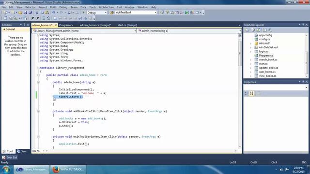Click the Save icon in toolbar
Image resolution: width=310 pixels, height=174 pixels.
[26, 13]
